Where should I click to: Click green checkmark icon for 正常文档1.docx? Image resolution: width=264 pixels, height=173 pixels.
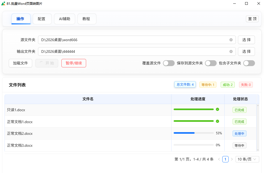click(217, 121)
